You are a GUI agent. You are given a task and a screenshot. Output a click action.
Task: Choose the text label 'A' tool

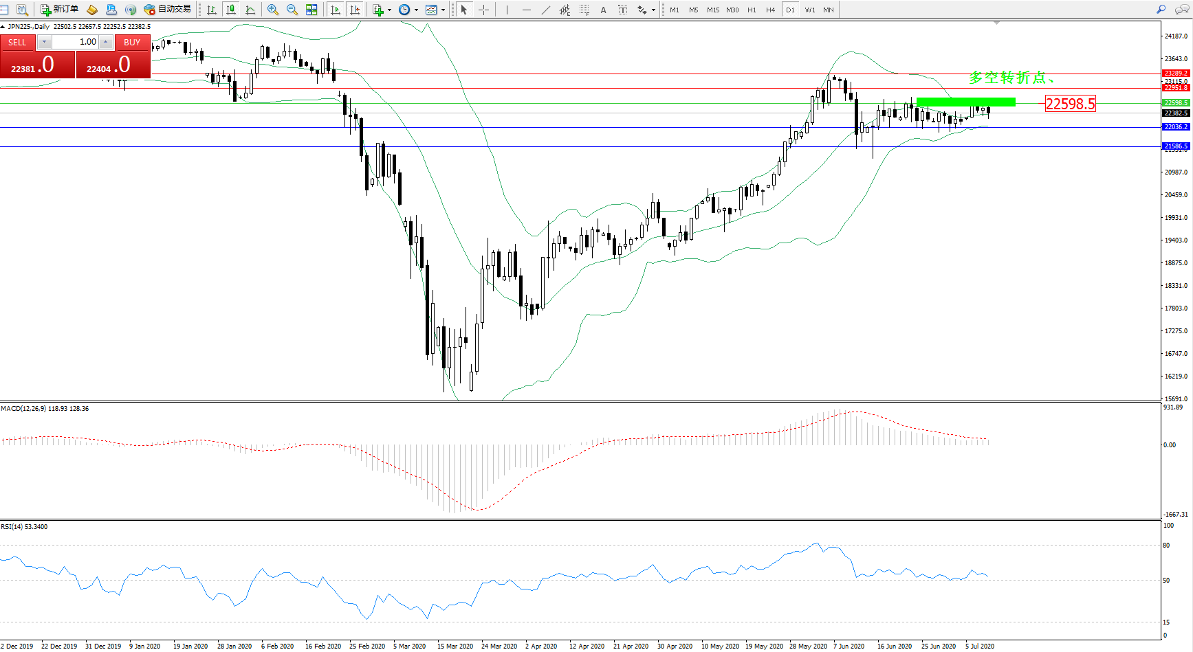[x=603, y=10]
